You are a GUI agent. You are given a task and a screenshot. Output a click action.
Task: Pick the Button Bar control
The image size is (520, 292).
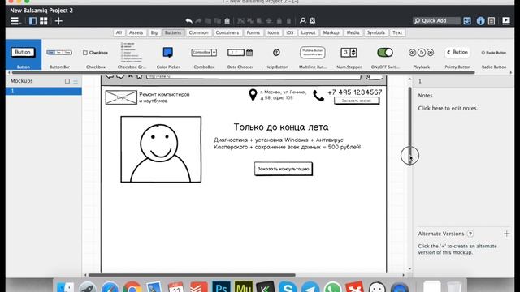pos(59,54)
